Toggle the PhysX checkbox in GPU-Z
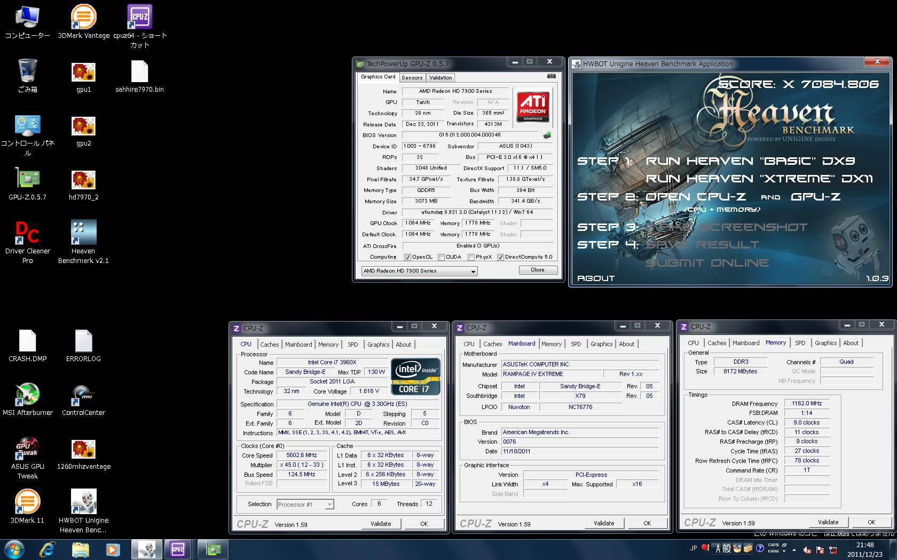Viewport: 897px width, 560px height. click(x=471, y=257)
